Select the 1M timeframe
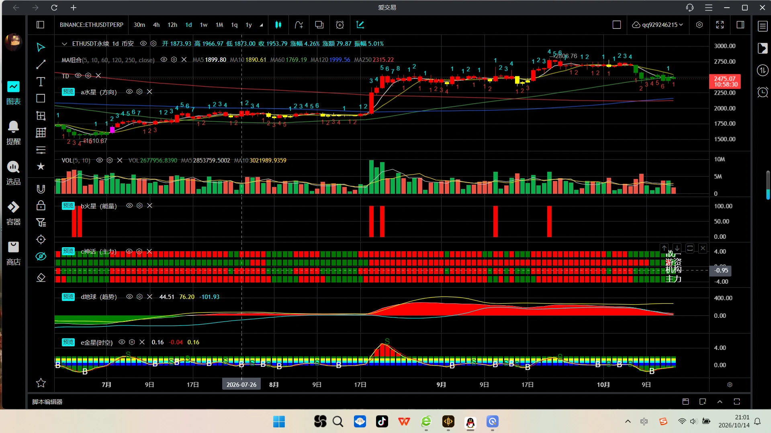771x433 pixels. 219,25
